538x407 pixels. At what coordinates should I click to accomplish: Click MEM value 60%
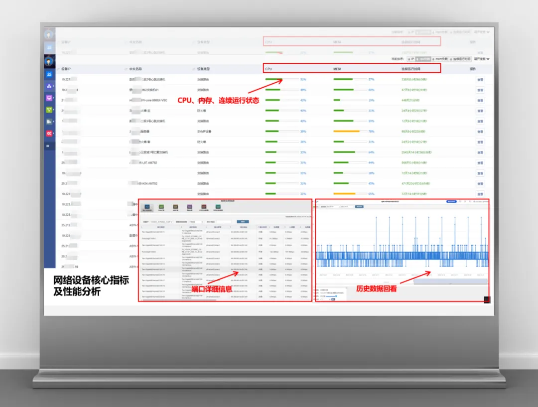[x=371, y=90]
